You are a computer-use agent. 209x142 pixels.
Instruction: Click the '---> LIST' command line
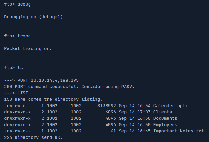pyautogui.click(x=16, y=93)
